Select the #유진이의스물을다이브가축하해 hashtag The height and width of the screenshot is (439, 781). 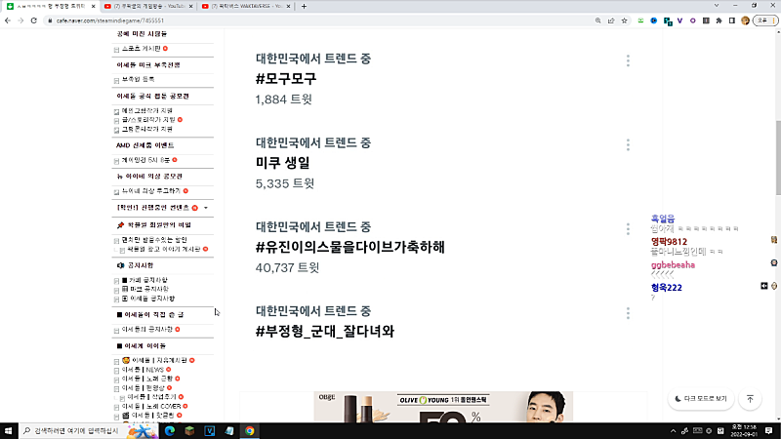coord(350,247)
